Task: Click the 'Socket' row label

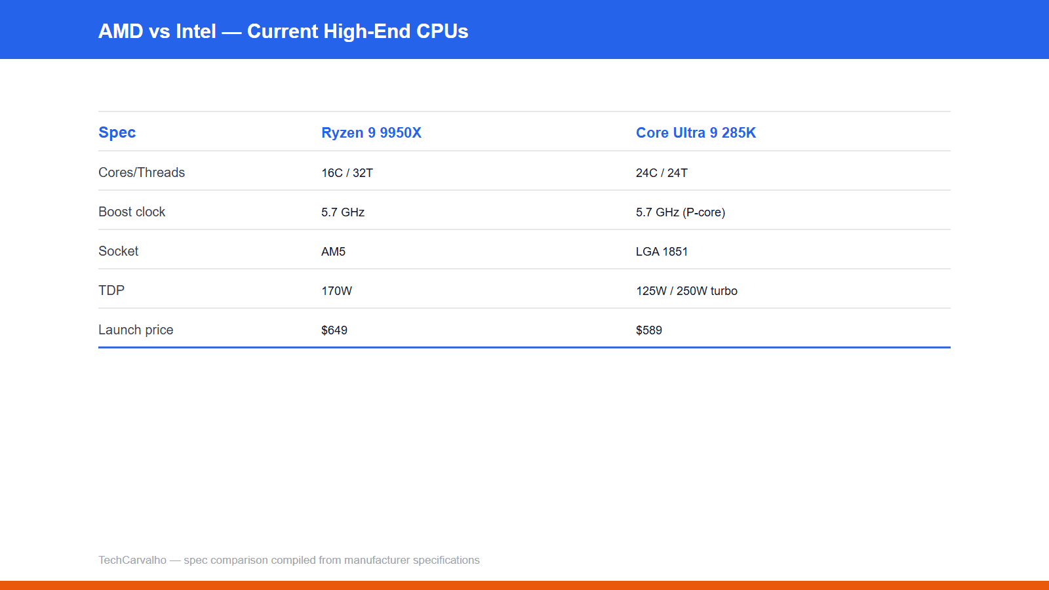Action: [x=118, y=251]
